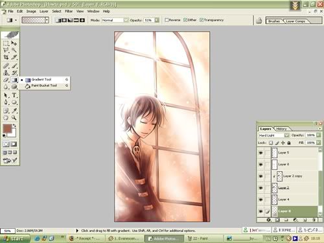Viewport: 324px width, 243px height.
Task: Select the Notes tool
Action: pyautogui.click(x=6, y=111)
